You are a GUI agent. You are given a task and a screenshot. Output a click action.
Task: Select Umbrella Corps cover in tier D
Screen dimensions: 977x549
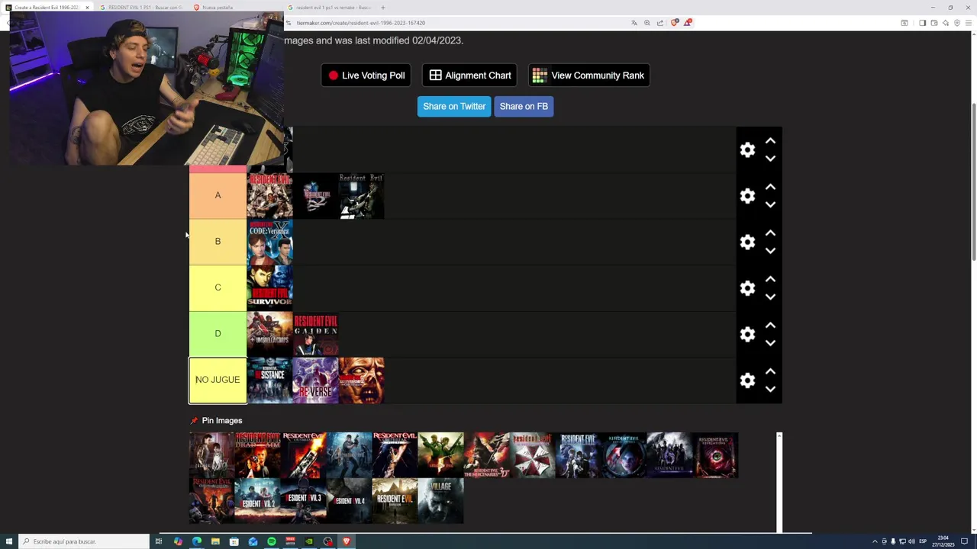tap(269, 334)
